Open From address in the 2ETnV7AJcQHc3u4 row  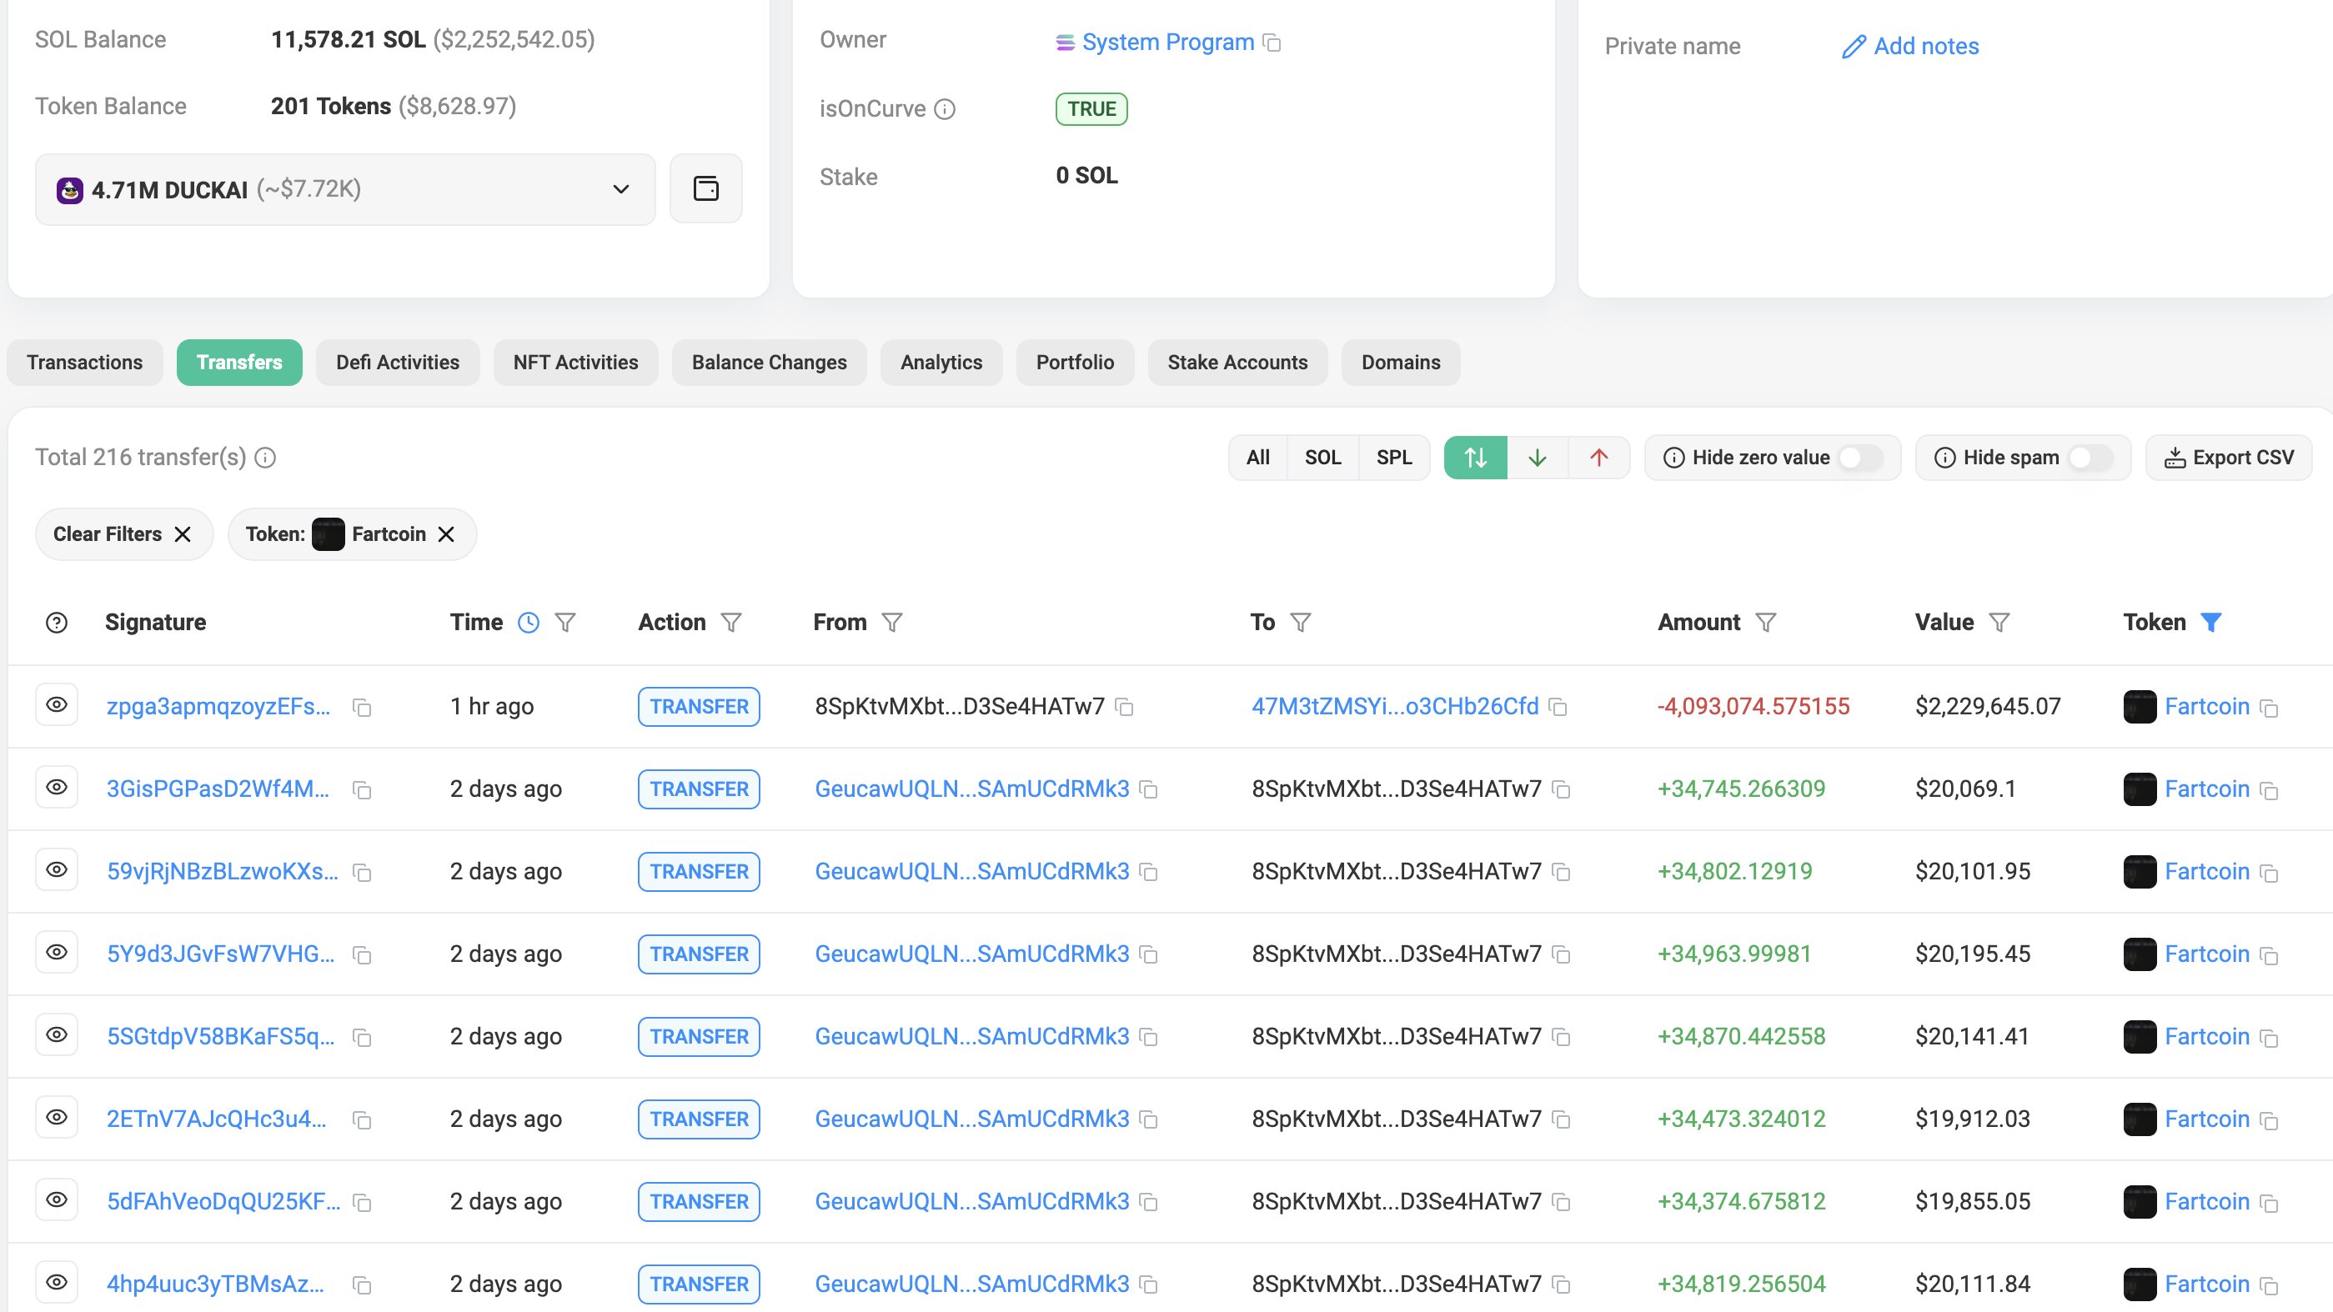coord(971,1119)
